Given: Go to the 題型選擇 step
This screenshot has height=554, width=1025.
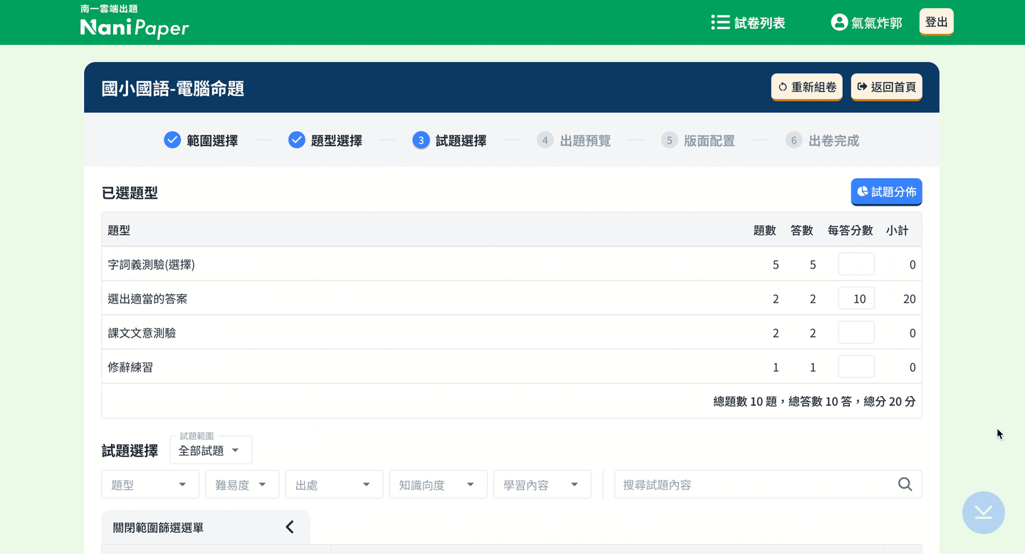Looking at the screenshot, I should tap(337, 141).
